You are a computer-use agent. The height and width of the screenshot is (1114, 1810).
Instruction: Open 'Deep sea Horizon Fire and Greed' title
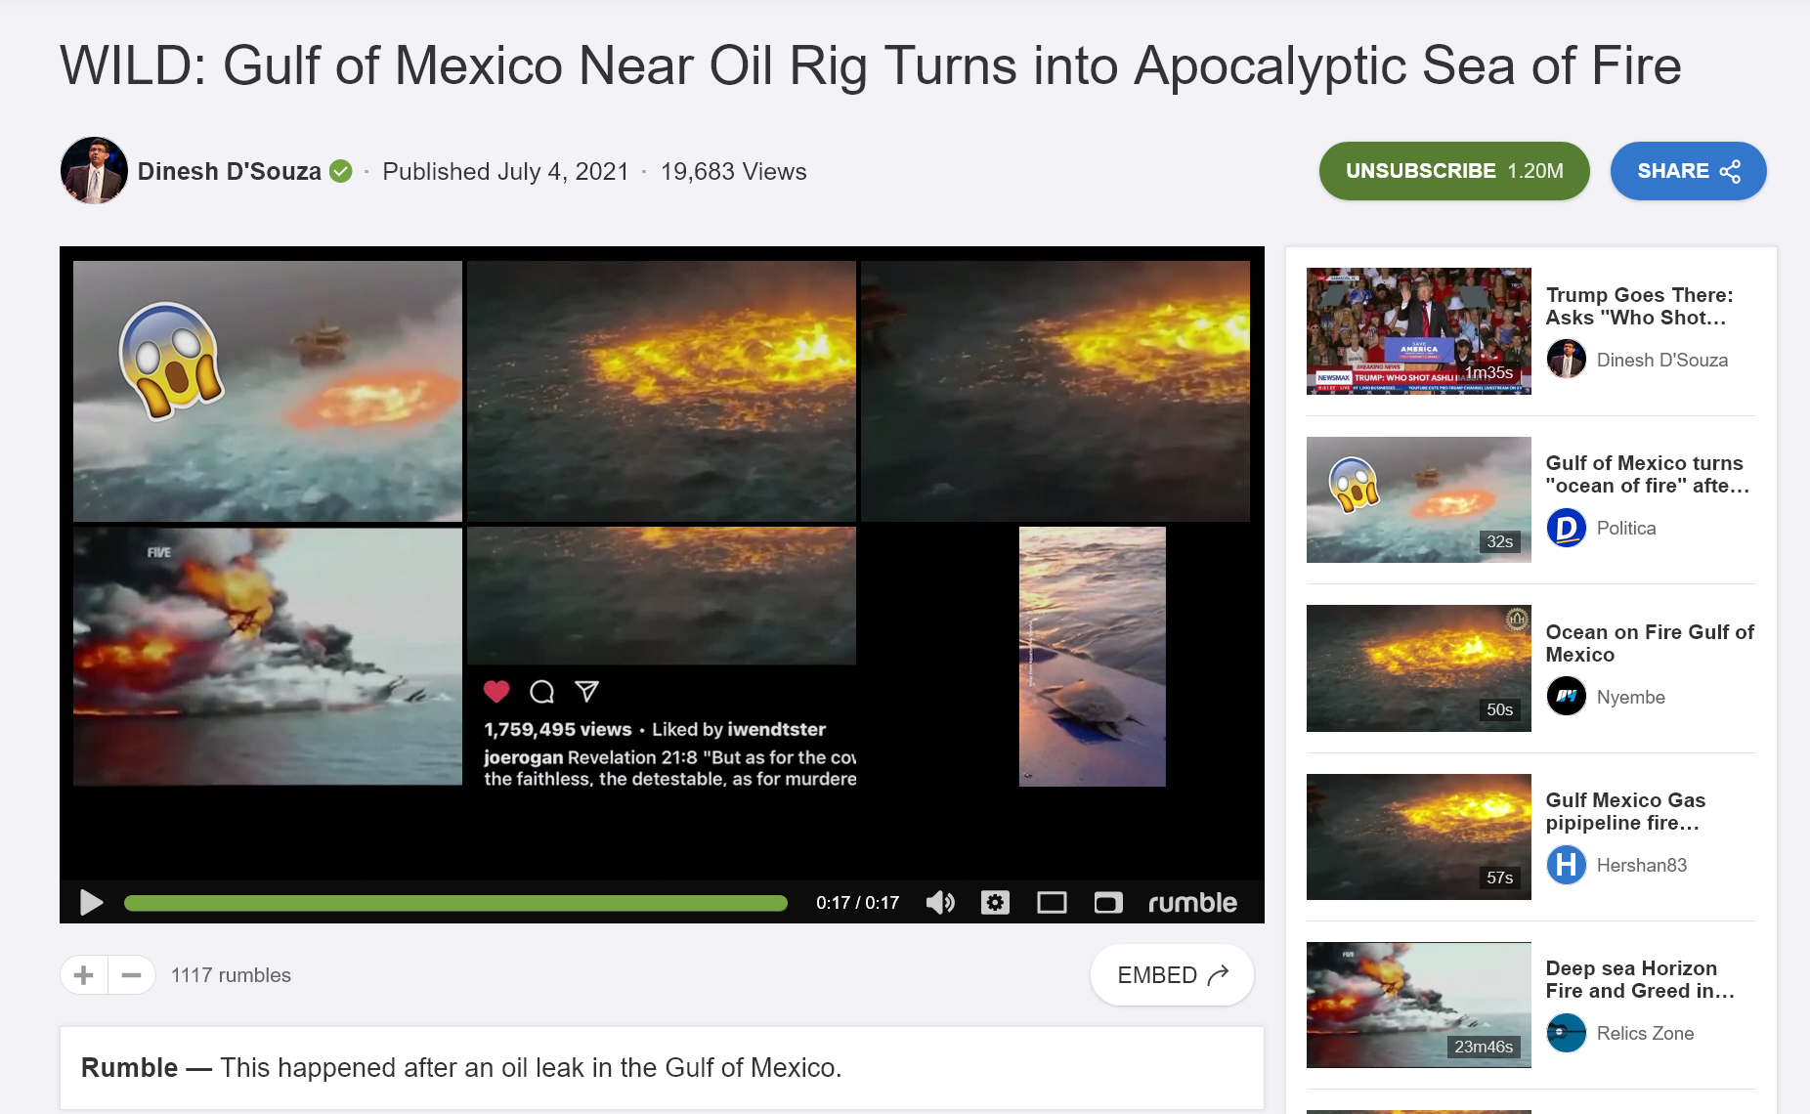[1640, 979]
